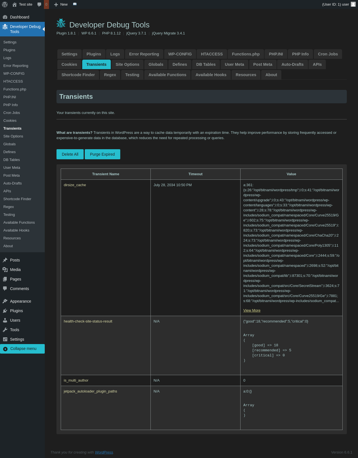Open the comments bubble icon in admin bar
This screenshot has height=458, width=358.
pos(39,4)
